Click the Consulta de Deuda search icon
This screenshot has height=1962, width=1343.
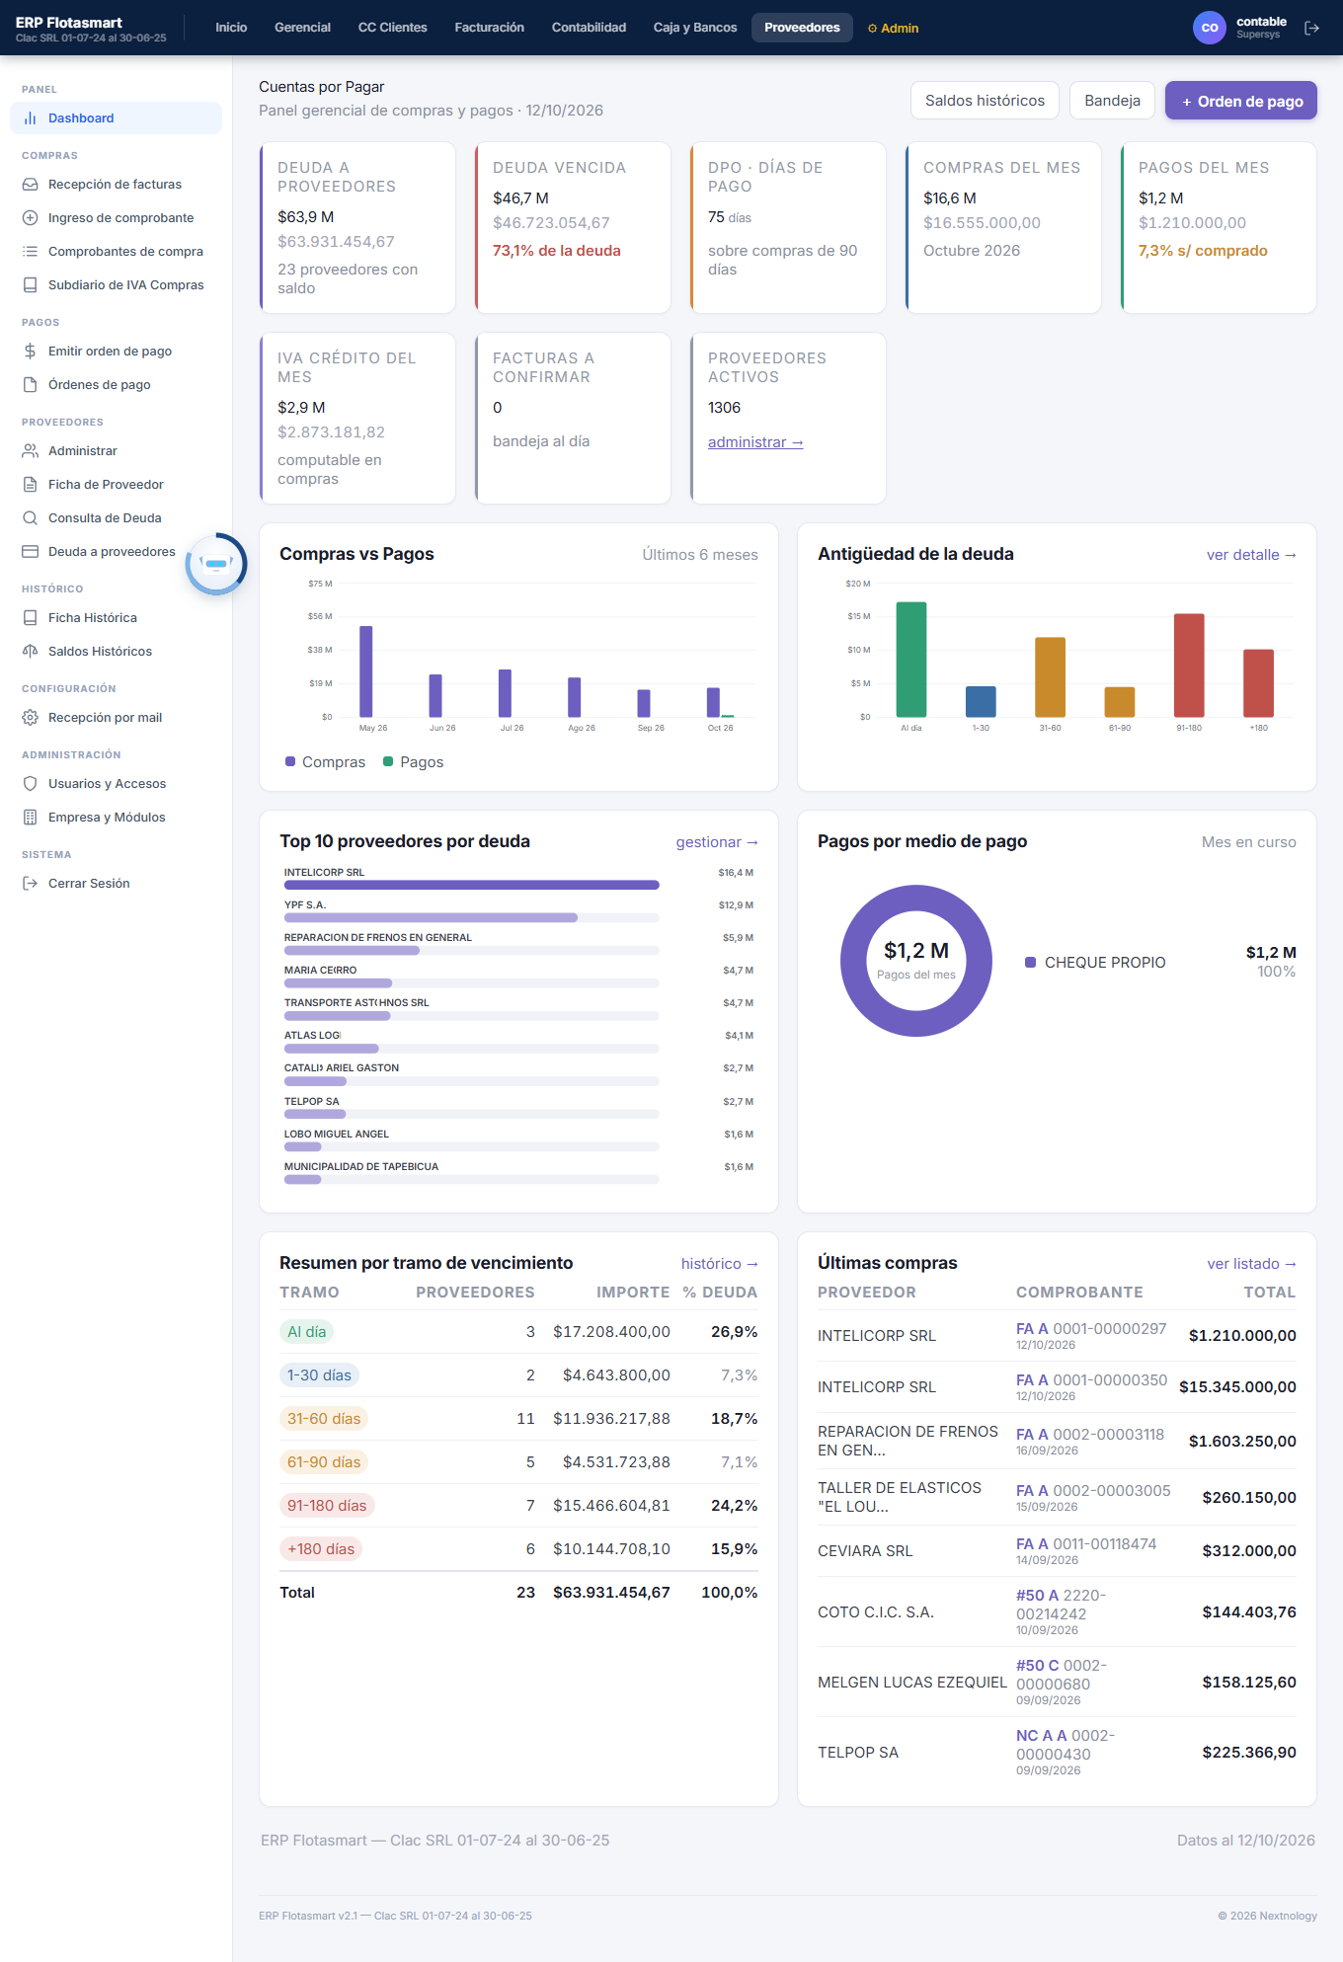(30, 518)
